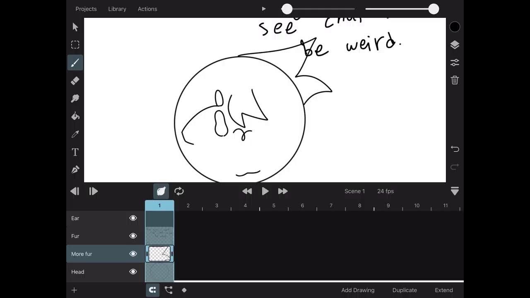The image size is (530, 298).
Task: Select the More fur frame thumbnail
Action: point(159,254)
